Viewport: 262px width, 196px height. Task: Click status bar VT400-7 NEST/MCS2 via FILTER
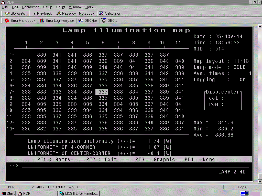59,187
